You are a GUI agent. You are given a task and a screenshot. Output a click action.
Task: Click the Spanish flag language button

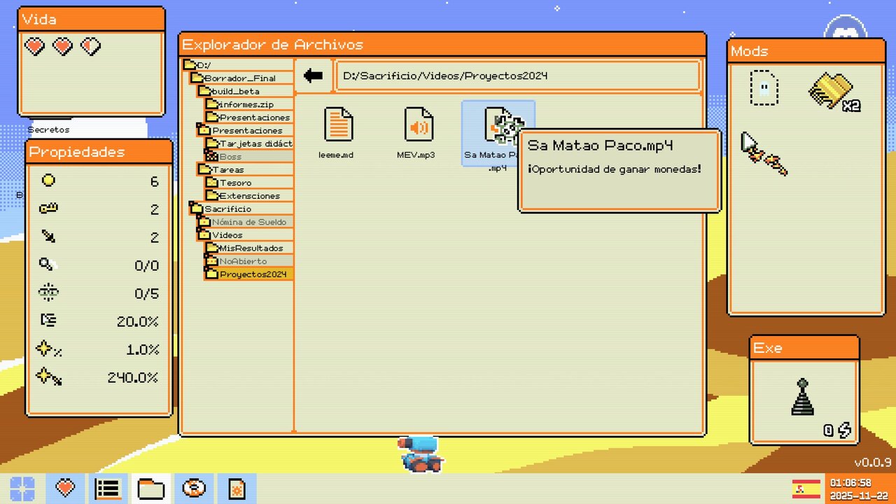point(806,488)
